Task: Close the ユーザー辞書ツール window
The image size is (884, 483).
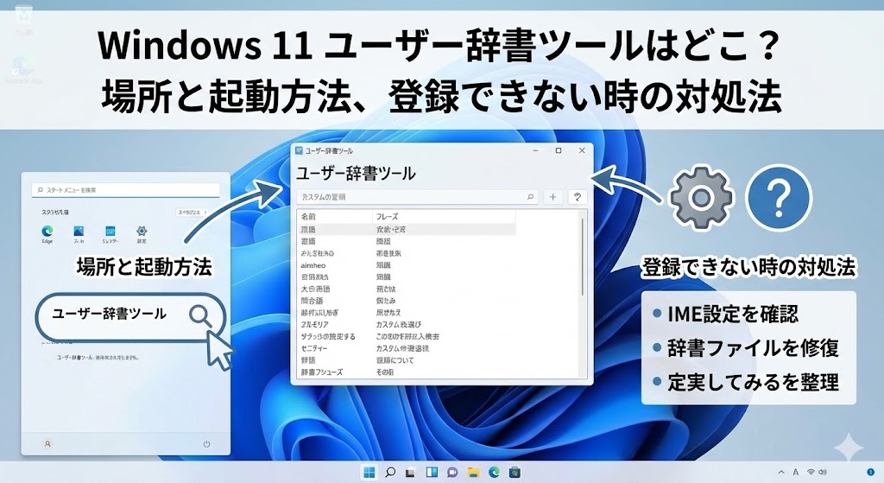Action: tap(582, 150)
